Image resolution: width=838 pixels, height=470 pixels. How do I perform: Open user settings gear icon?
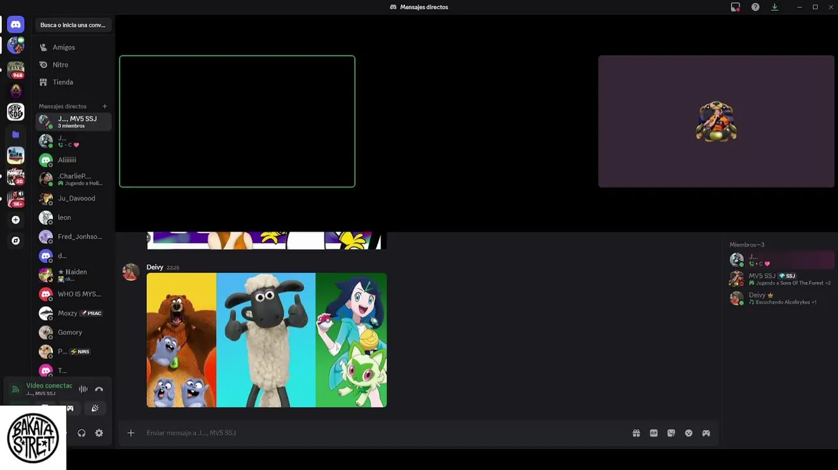point(99,433)
